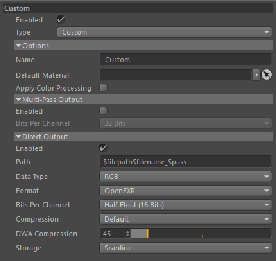Collapse the Direct Output section
The height and width of the screenshot is (261, 276).
[x=19, y=136]
